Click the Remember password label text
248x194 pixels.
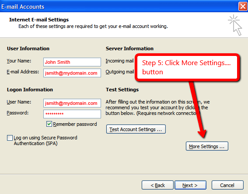[x=75, y=124]
